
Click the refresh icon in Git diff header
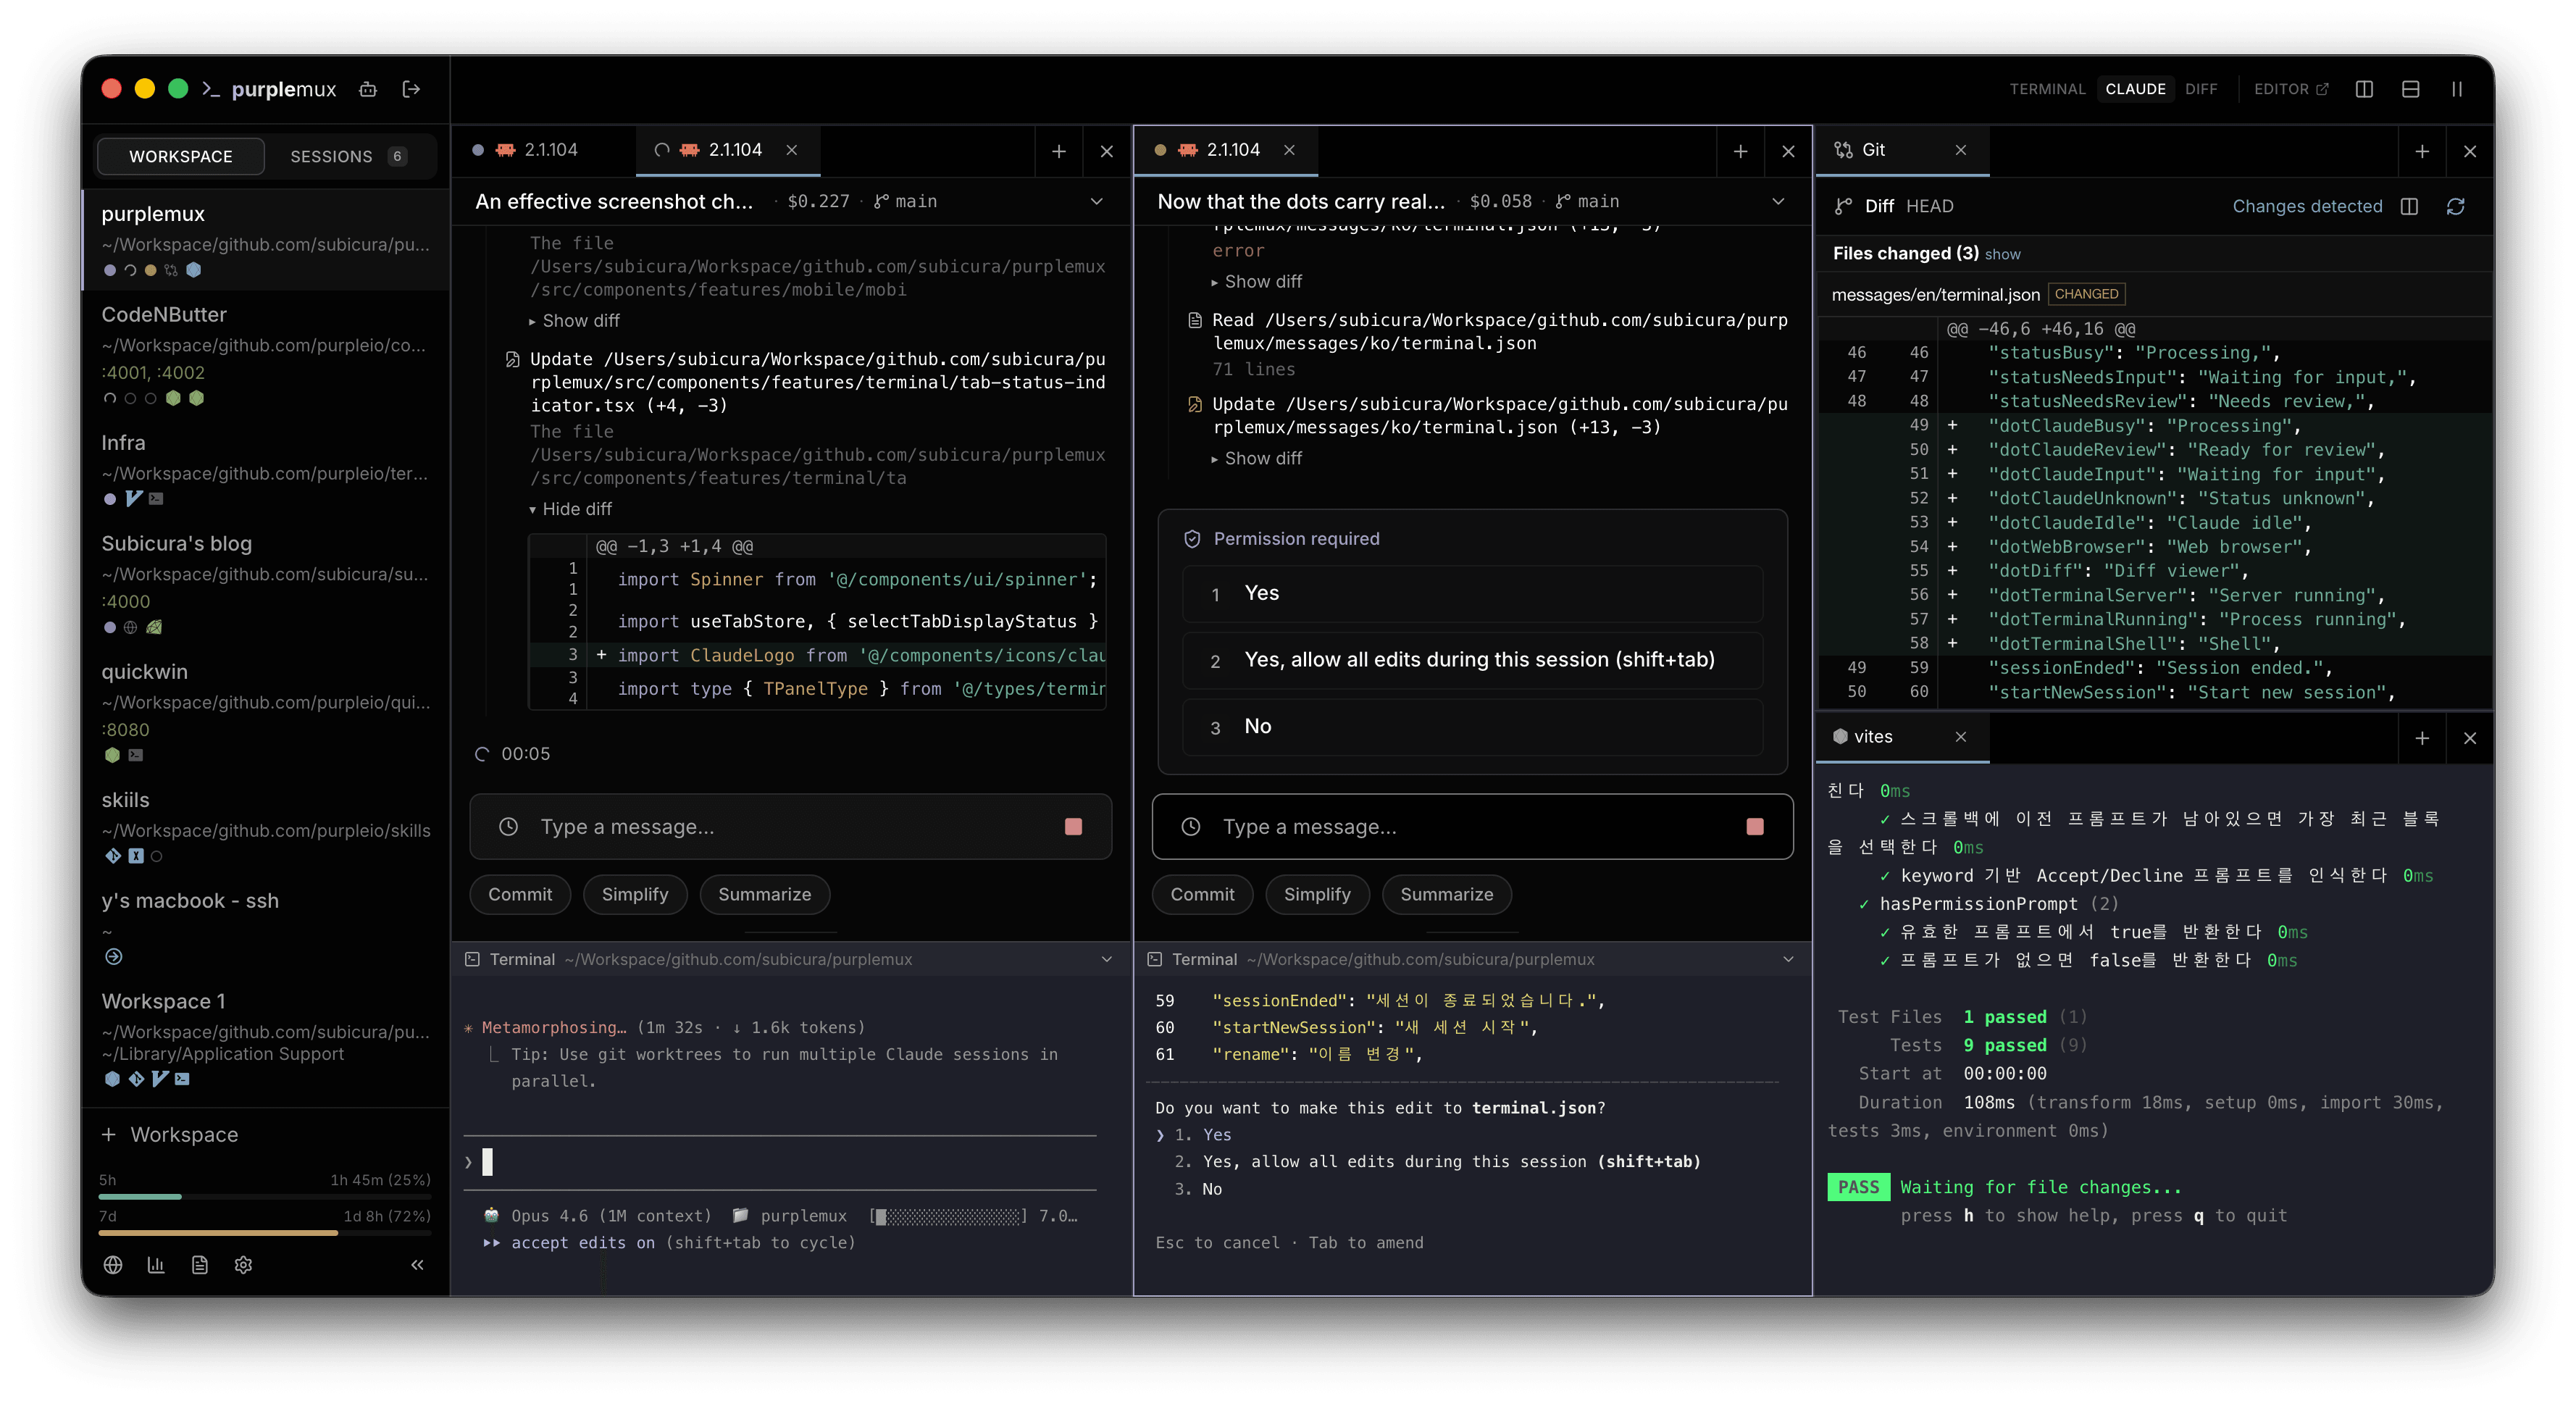[x=2455, y=206]
